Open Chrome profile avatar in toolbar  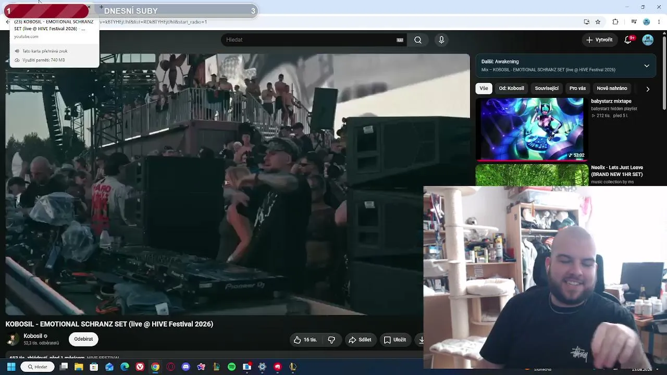(647, 22)
